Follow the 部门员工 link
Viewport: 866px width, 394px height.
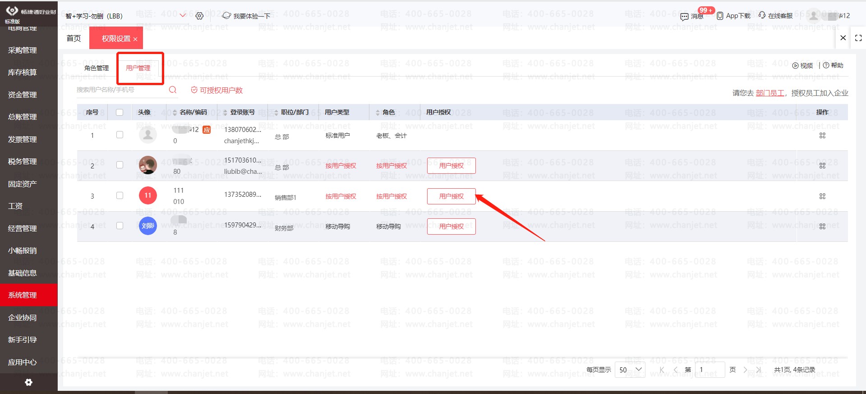pyautogui.click(x=770, y=93)
